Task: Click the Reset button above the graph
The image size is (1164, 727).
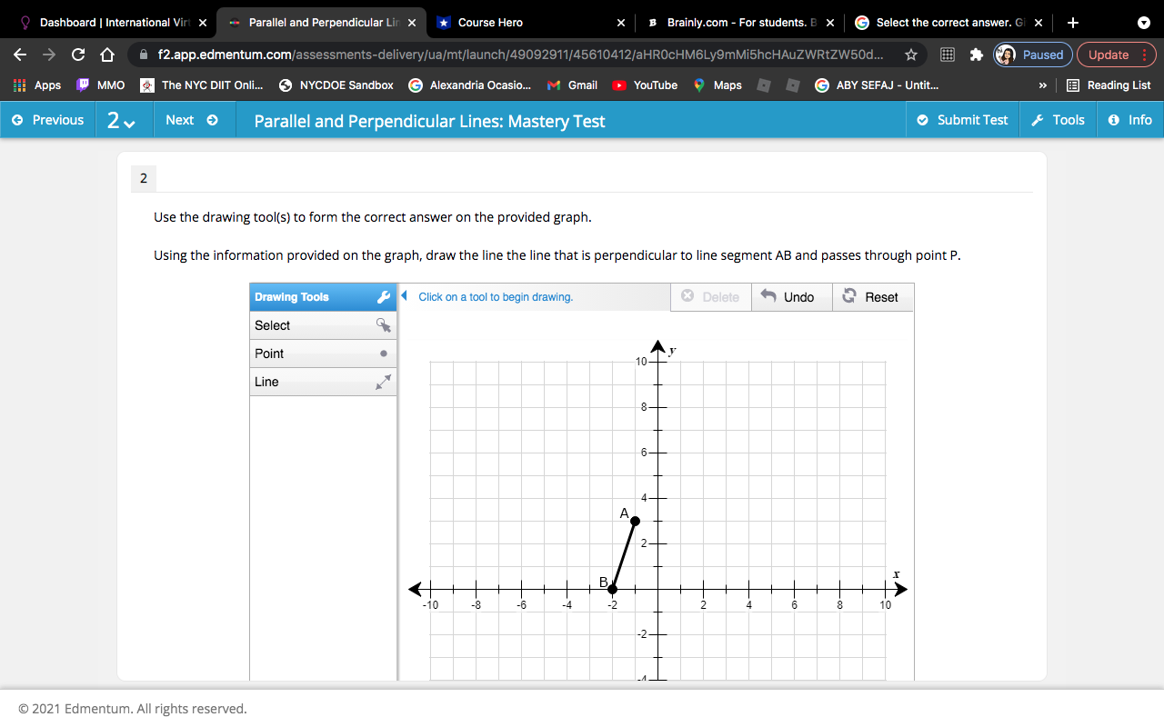Action: 872,296
